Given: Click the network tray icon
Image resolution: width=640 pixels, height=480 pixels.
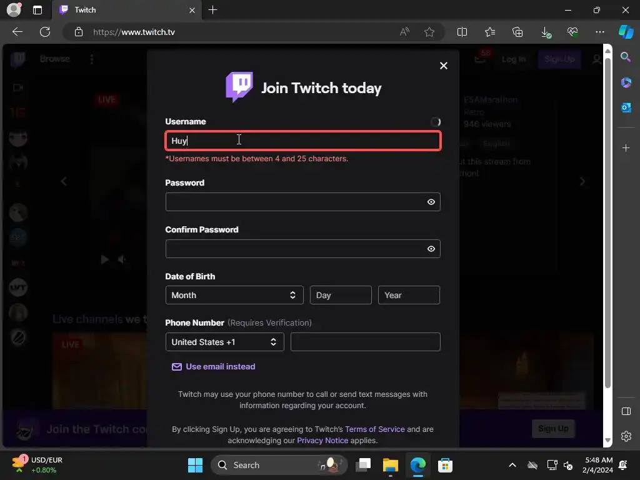Looking at the screenshot, I should [x=552, y=465].
